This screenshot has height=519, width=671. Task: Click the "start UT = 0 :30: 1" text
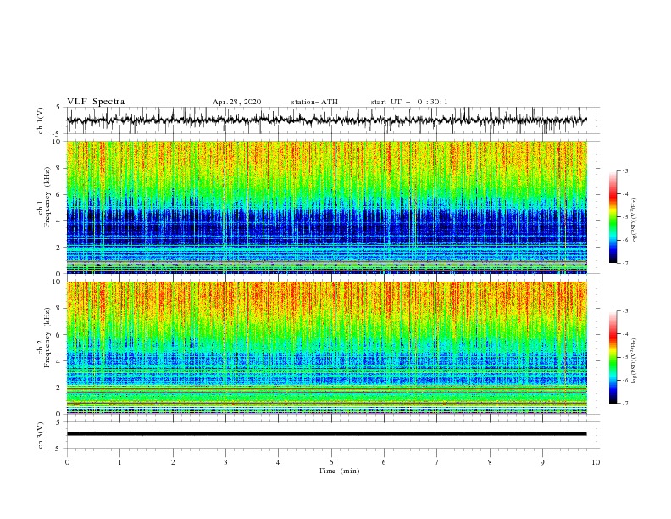point(409,102)
